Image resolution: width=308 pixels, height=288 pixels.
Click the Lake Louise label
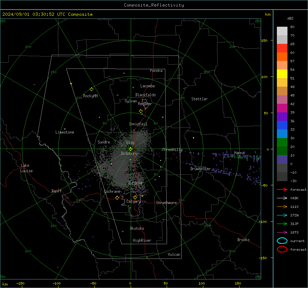[26, 168]
